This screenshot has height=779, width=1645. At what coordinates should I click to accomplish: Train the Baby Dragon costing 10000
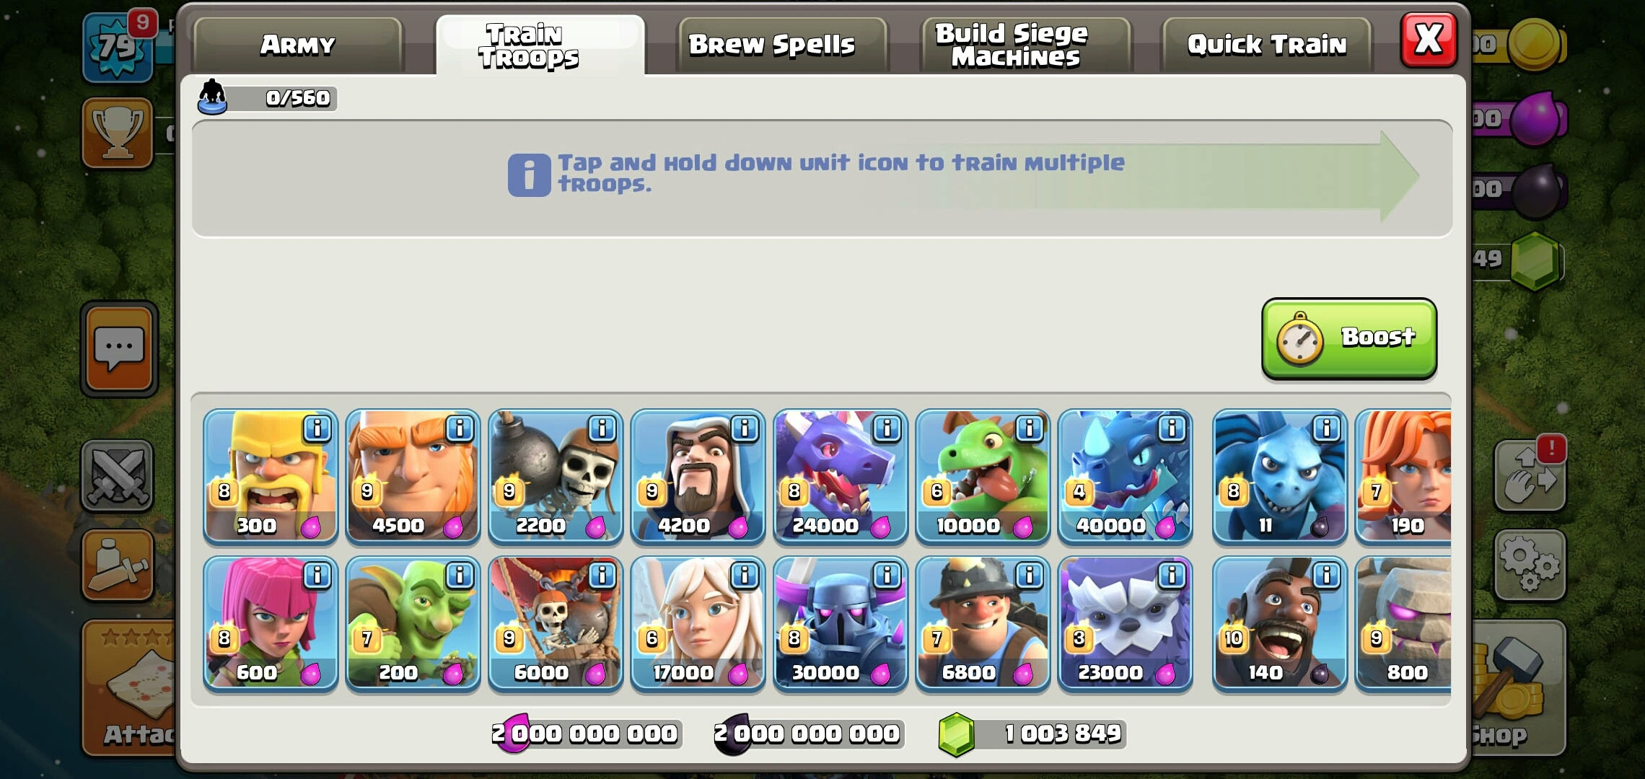(x=983, y=476)
